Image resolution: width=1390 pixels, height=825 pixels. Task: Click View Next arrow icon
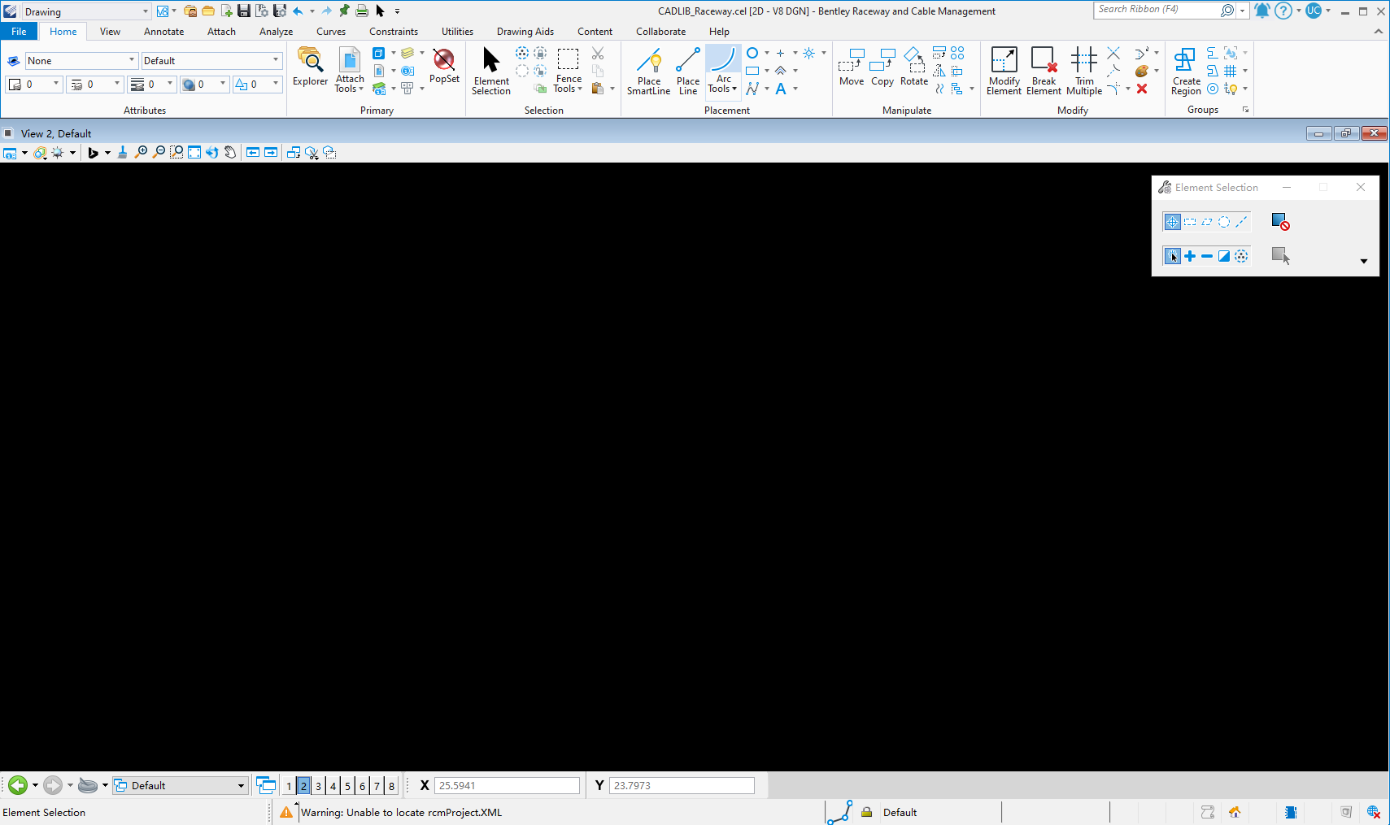271,152
